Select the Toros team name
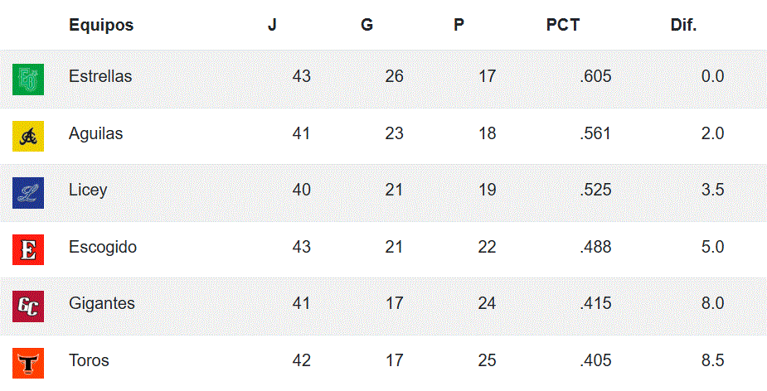767x391 pixels. point(89,360)
